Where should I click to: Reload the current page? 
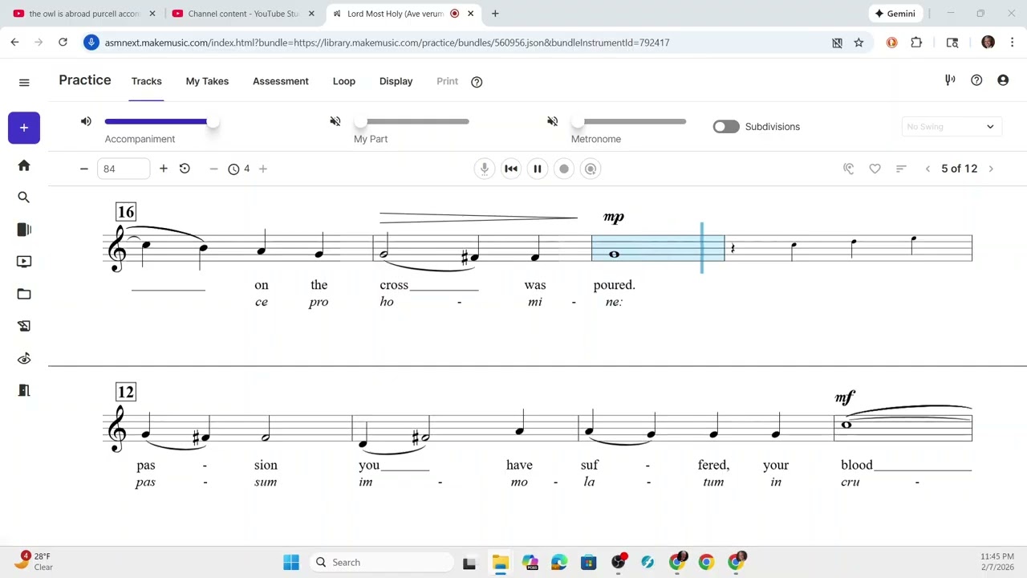(63, 43)
